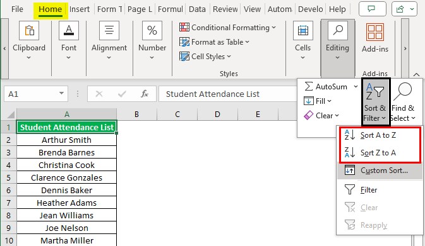Viewport: 425px width, 246px height.
Task: Open the Number format group icon
Action: [x=152, y=30]
